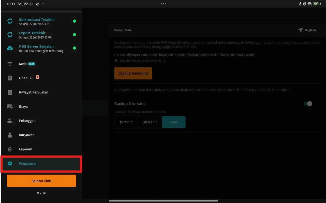Viewport: 326px width, 203px height.
Task: Open Laporan via the report icon
Action: click(10, 149)
